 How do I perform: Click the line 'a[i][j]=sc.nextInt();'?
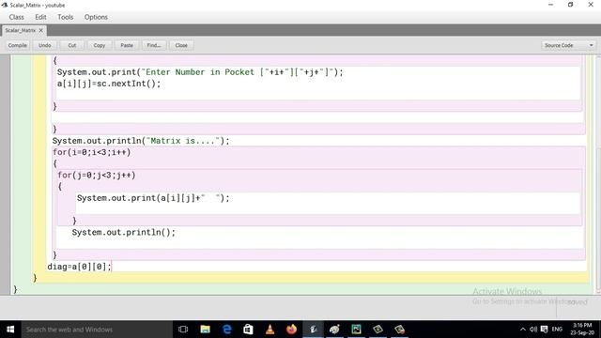click(x=109, y=84)
